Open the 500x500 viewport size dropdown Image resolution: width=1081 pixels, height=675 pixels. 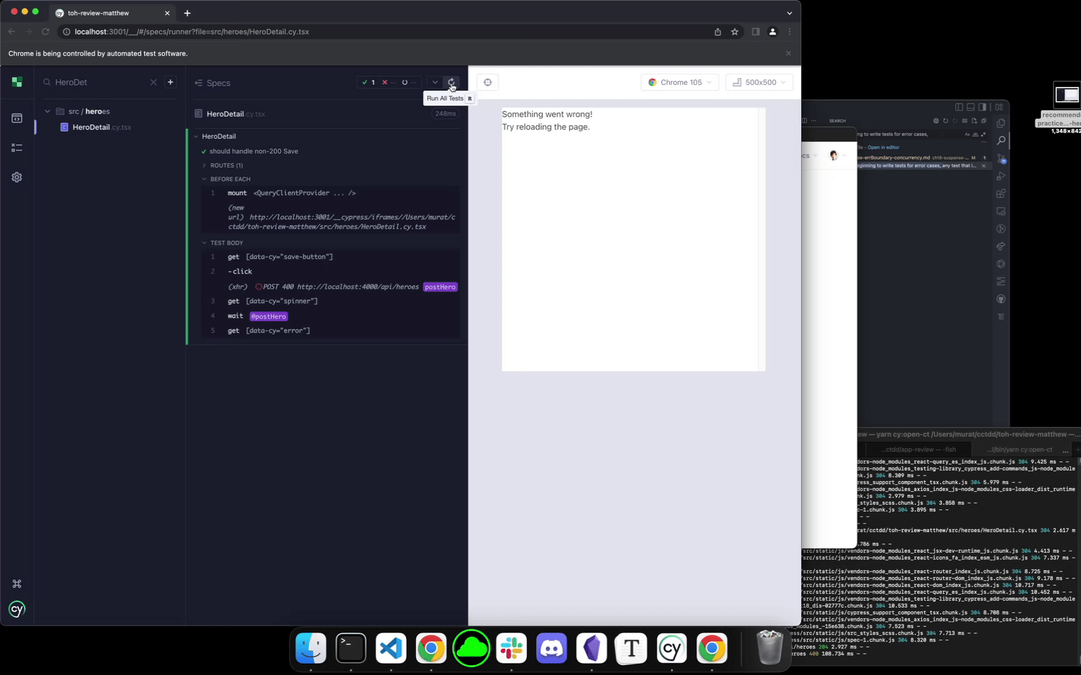click(x=759, y=82)
